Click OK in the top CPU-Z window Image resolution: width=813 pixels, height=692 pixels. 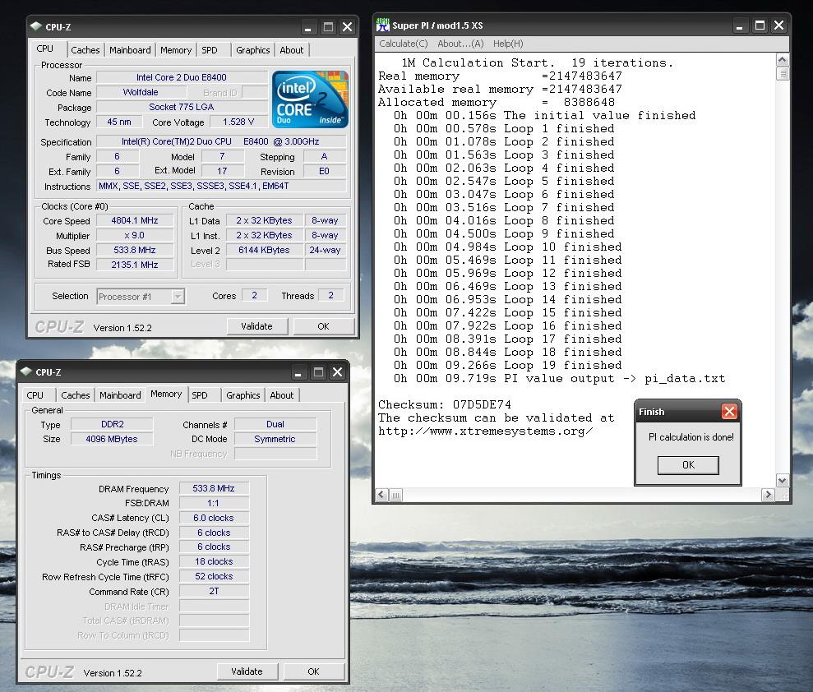click(324, 326)
